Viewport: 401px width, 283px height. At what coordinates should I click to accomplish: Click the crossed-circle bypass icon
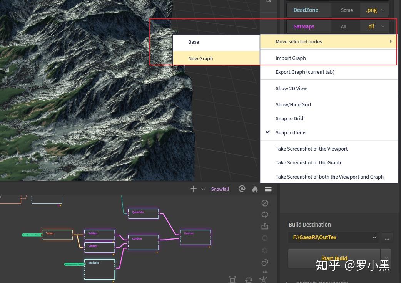(x=265, y=203)
